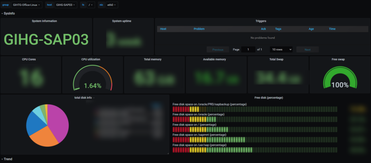Click the Next page button
The width and height of the screenshot is (371, 163).
(x=307, y=50)
